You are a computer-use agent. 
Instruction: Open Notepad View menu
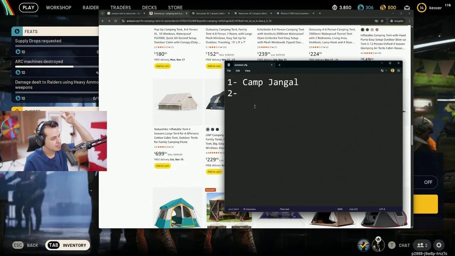point(247,71)
